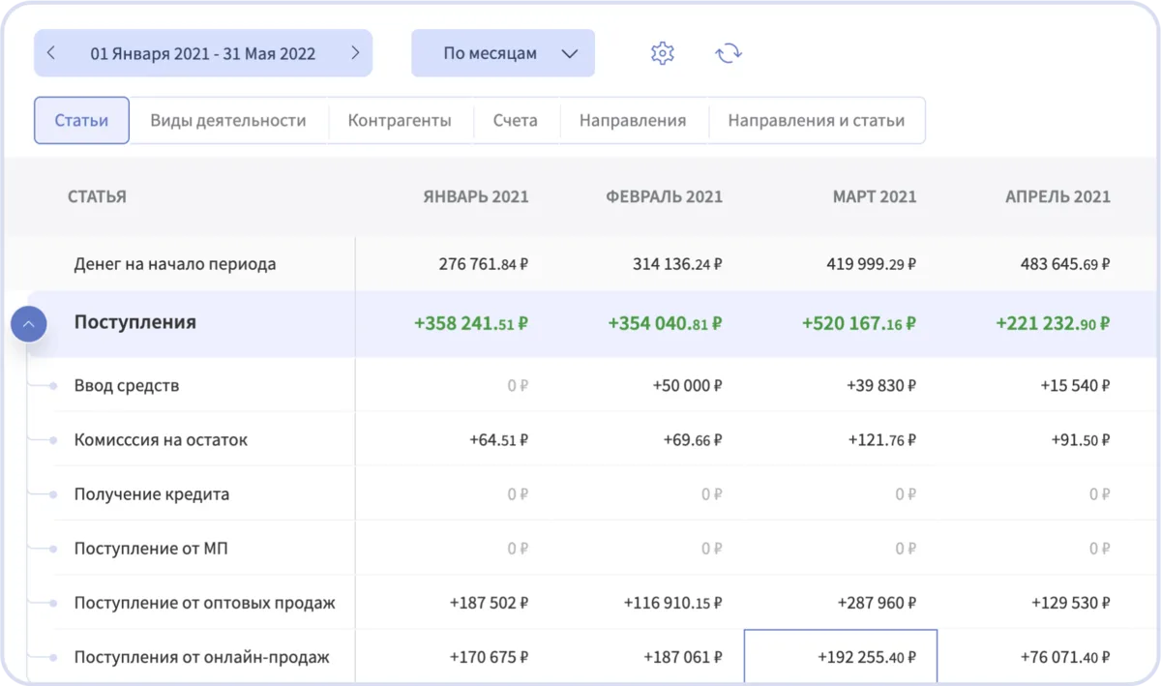
Task: Click Получение кредита March 0 ₽ cell
Action: point(906,493)
